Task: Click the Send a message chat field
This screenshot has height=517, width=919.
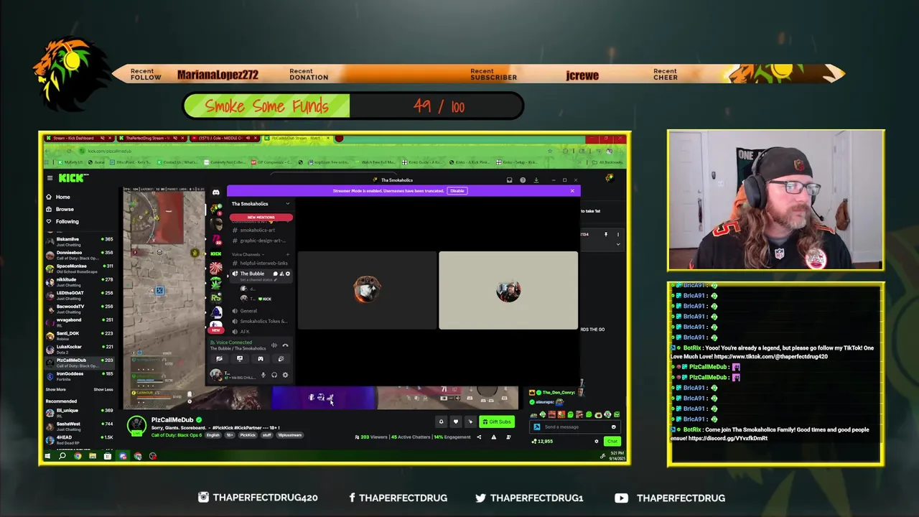Action: pyautogui.click(x=576, y=427)
